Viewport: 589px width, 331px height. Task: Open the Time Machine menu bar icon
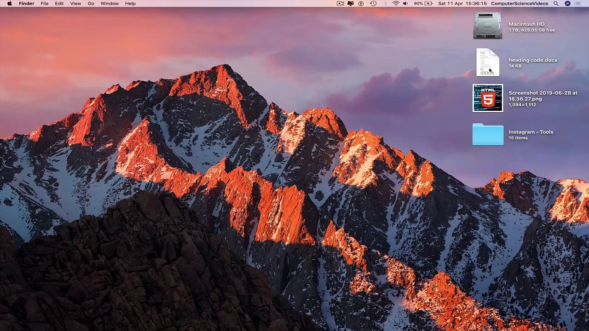point(373,4)
